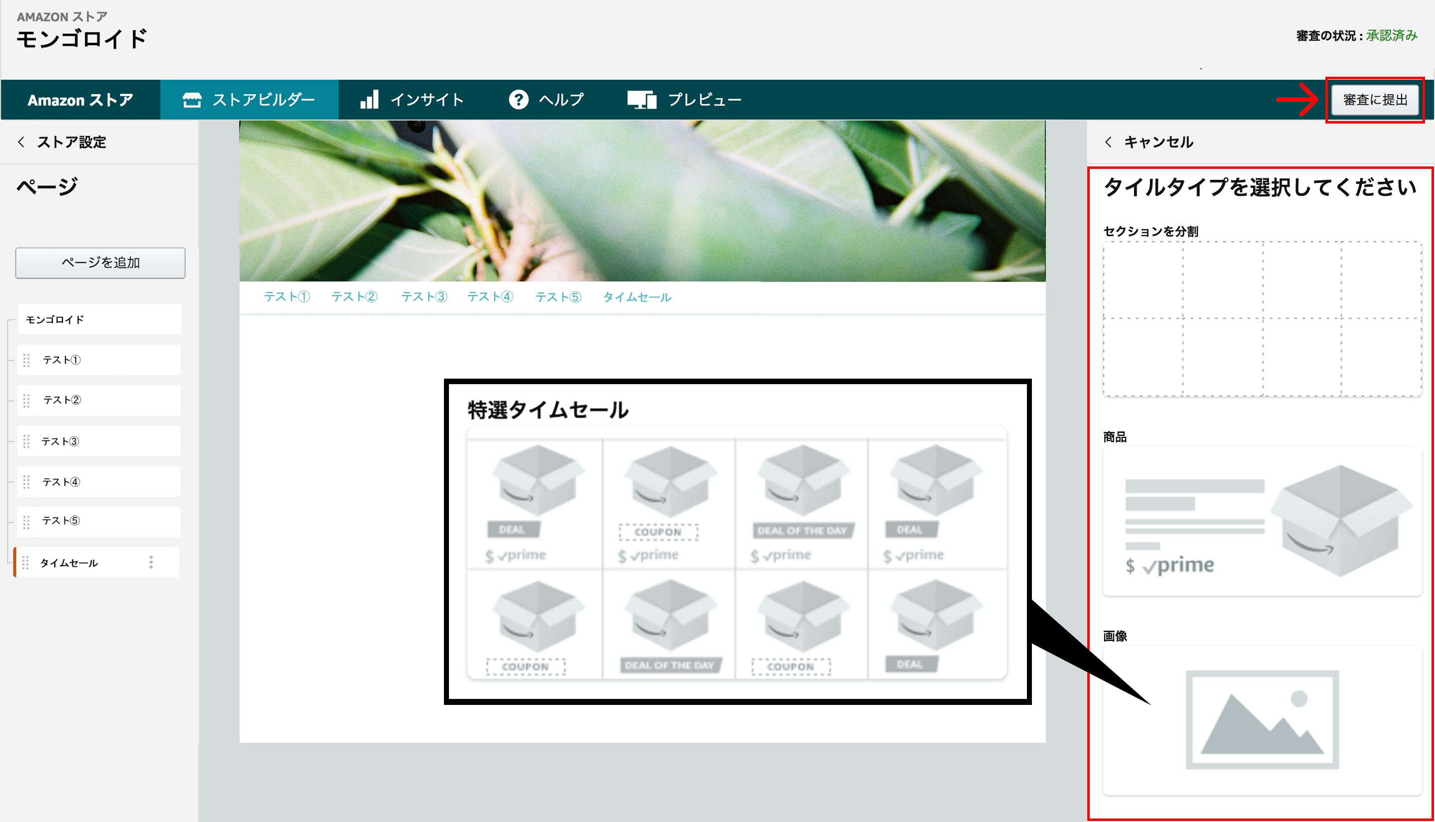Open the インサイト tab

pyautogui.click(x=412, y=100)
